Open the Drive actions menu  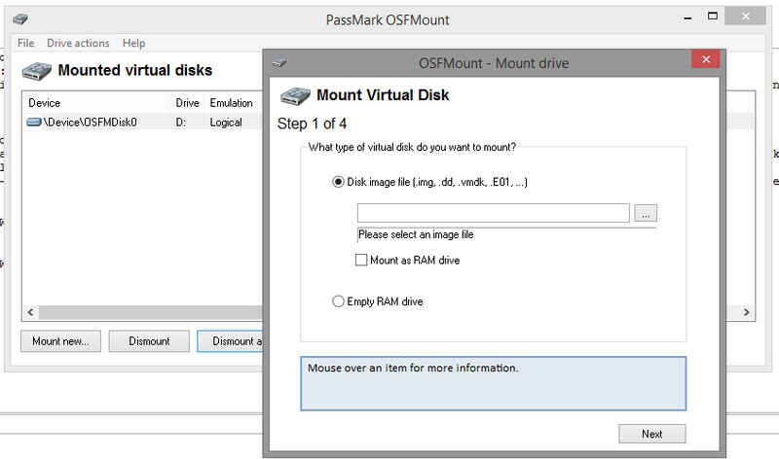78,43
